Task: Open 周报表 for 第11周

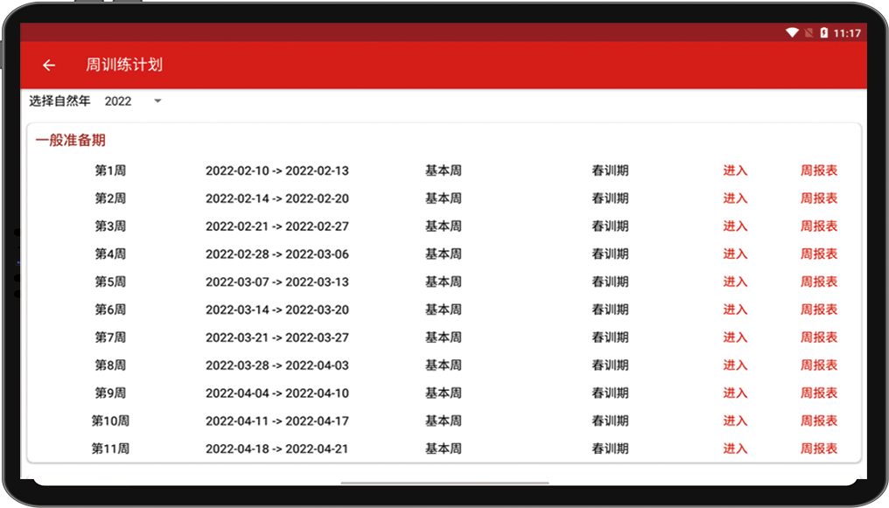Action: 819,448
